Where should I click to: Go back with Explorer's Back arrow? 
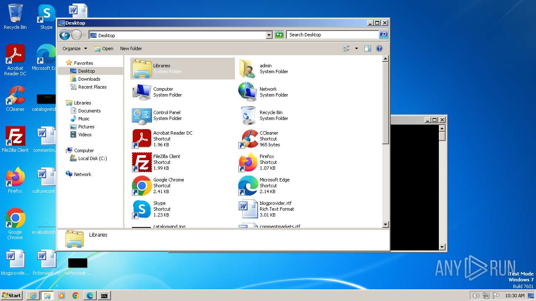click(64, 35)
